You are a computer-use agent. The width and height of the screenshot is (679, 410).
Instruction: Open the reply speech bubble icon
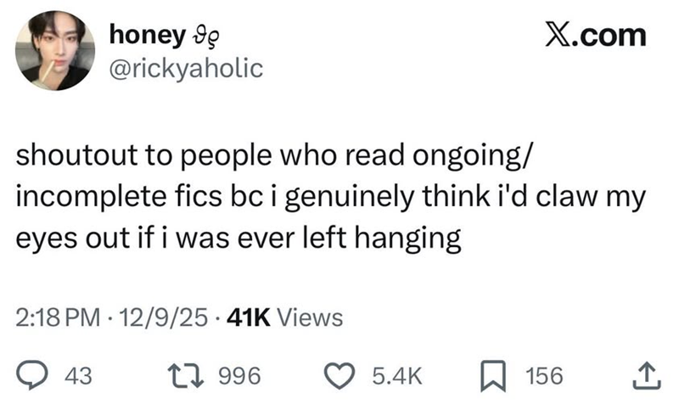pyautogui.click(x=31, y=375)
